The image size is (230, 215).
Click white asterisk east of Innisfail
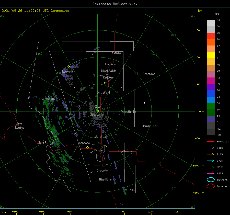coord(121,88)
